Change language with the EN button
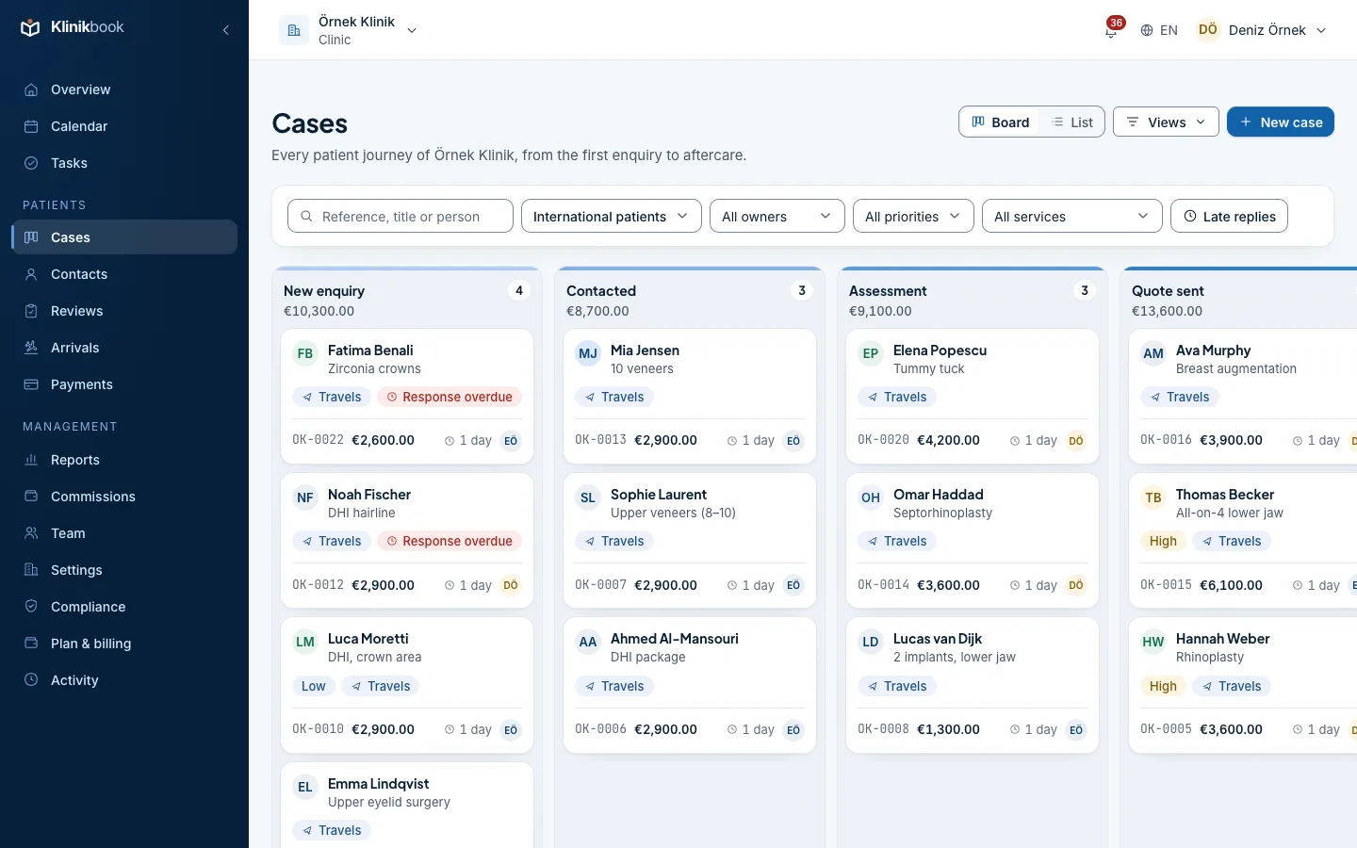 point(1159,30)
